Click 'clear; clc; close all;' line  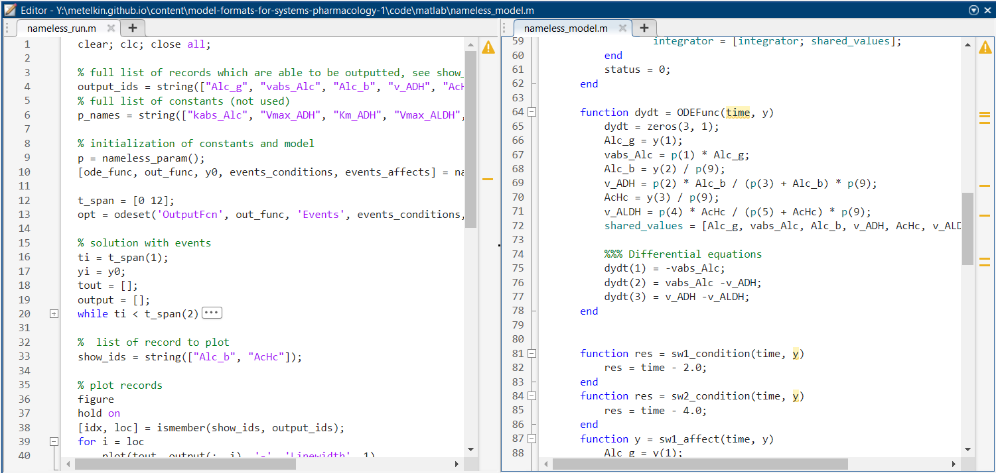[144, 44]
